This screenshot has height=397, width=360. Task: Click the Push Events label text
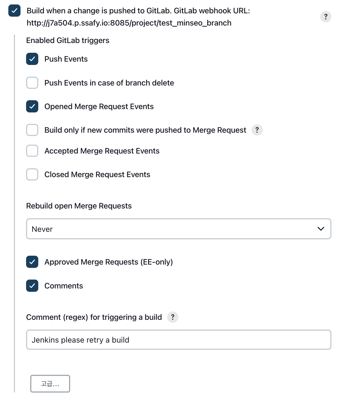(x=66, y=59)
